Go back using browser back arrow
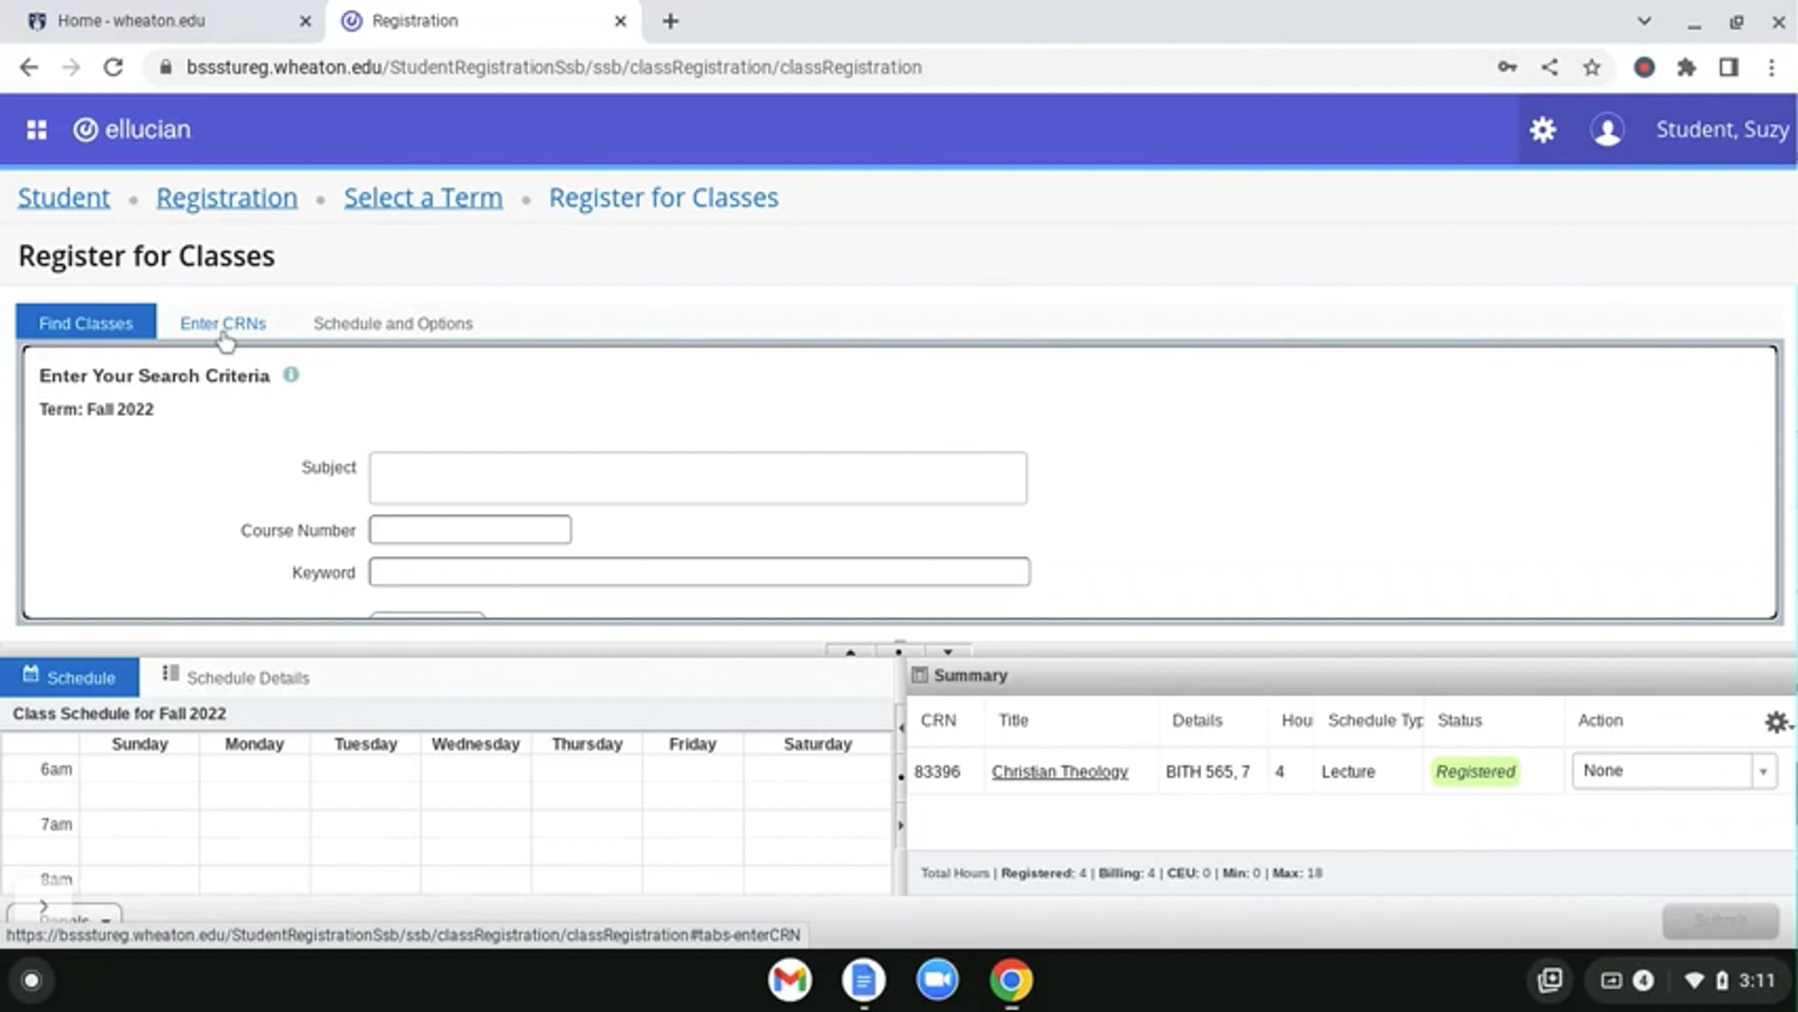Image resolution: width=1798 pixels, height=1012 pixels. click(28, 67)
